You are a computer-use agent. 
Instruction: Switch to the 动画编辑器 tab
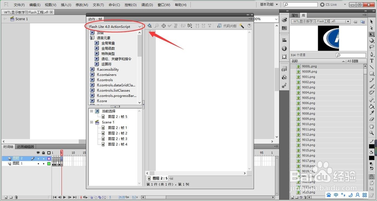pyautogui.click(x=26, y=147)
